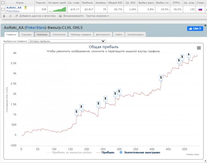The image size is (207, 163).
Task: Open the chart hamburger menu
Action: 199,48
